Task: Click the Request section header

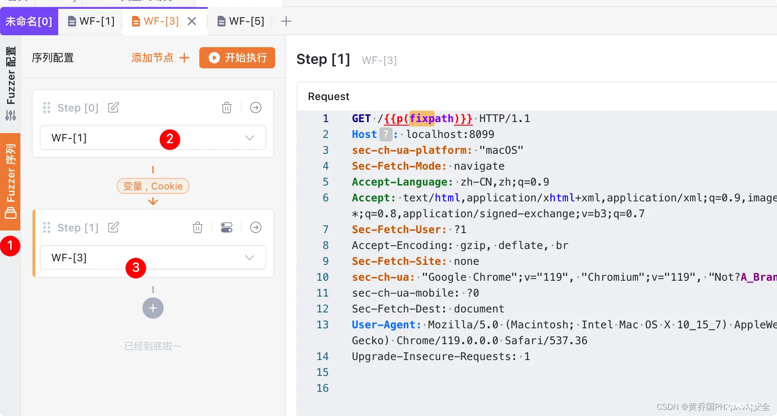Action: [329, 97]
